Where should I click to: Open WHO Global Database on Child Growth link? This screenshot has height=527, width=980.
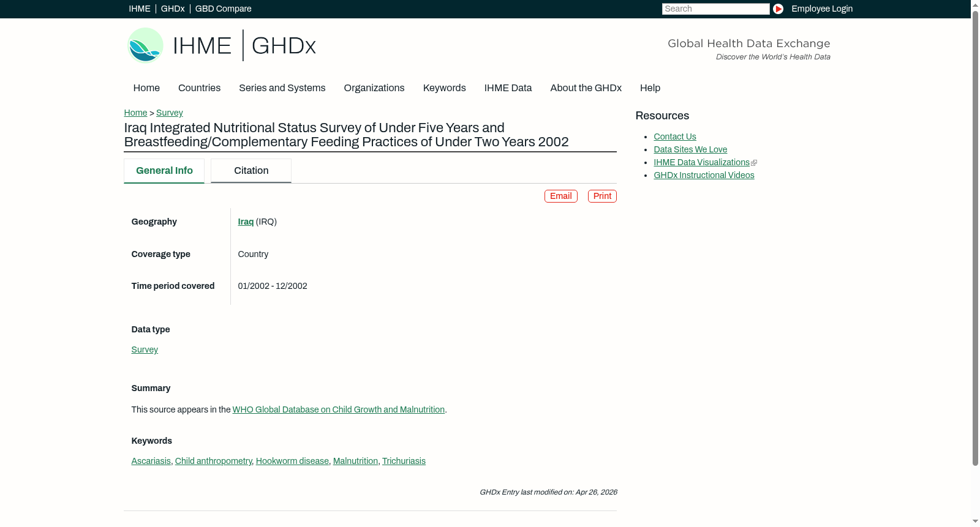tap(339, 409)
